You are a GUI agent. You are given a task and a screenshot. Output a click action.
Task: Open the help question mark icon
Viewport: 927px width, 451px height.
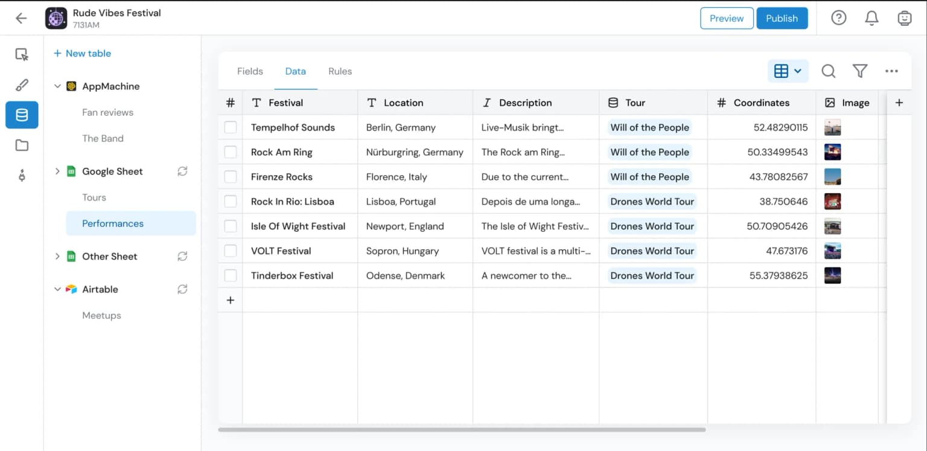tap(838, 18)
